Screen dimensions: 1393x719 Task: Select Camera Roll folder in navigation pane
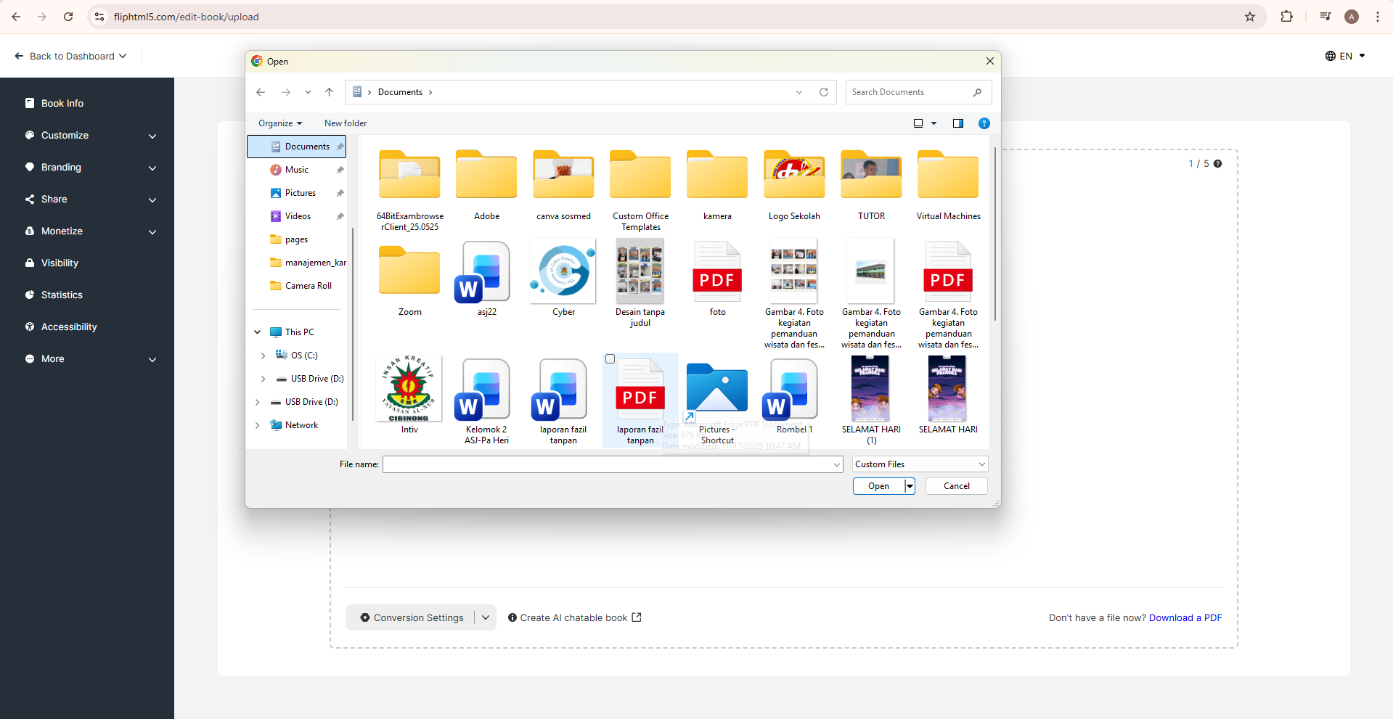(300, 286)
